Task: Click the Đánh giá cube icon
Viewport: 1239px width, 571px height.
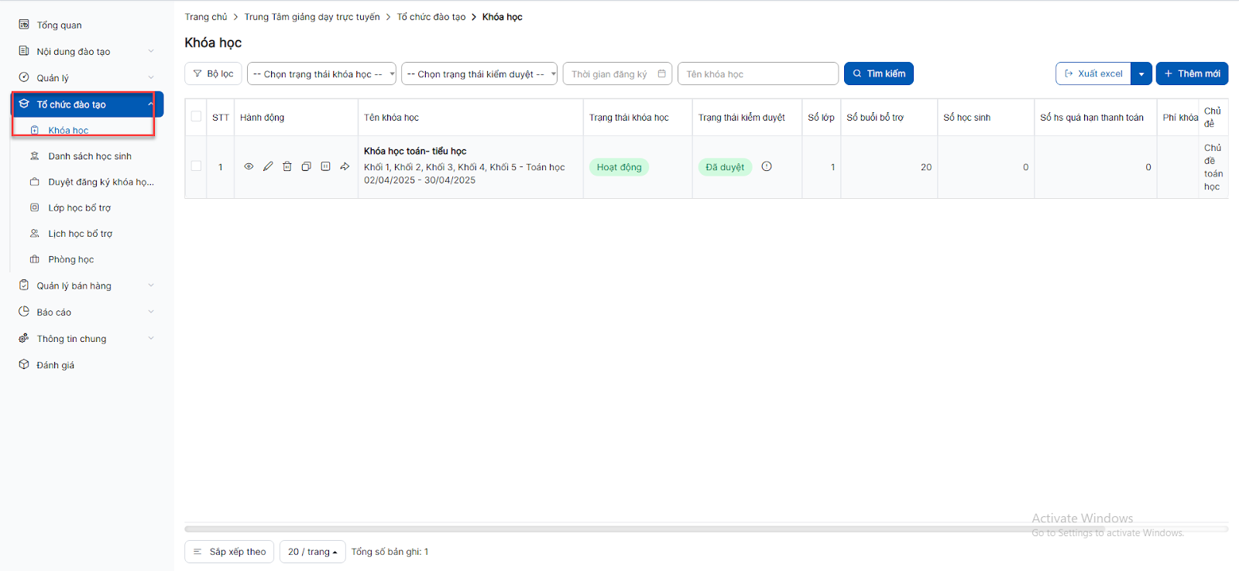Action: tap(24, 364)
